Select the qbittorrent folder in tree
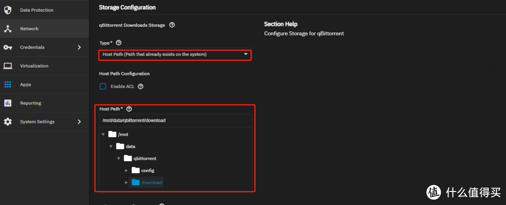The width and height of the screenshot is (506, 205). click(x=144, y=159)
